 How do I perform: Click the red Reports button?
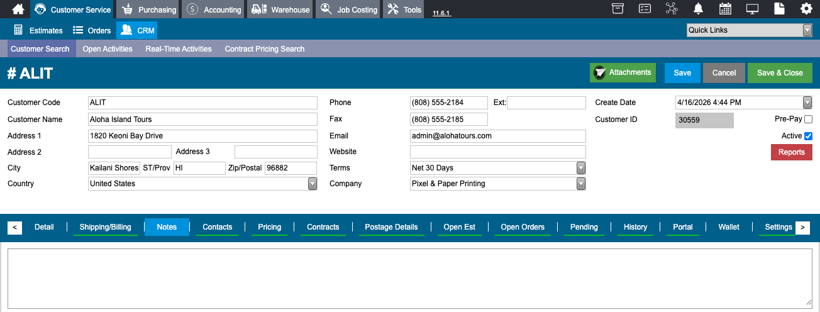click(792, 152)
